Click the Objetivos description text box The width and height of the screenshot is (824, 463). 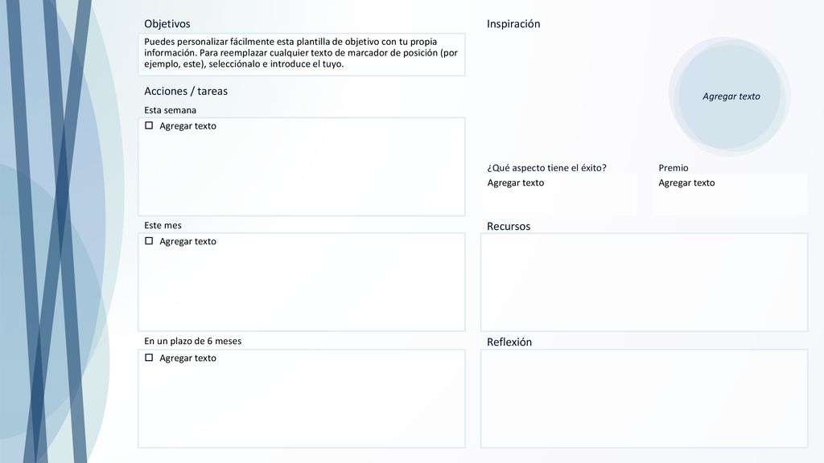302,55
